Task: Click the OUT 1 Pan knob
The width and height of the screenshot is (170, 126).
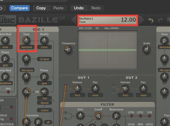Action: point(95,89)
